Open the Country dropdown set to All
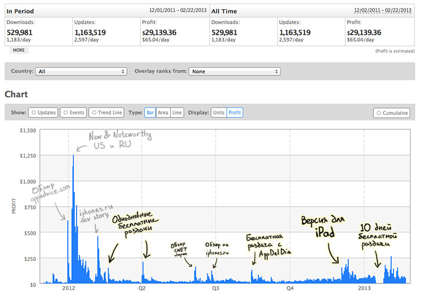 pyautogui.click(x=81, y=71)
